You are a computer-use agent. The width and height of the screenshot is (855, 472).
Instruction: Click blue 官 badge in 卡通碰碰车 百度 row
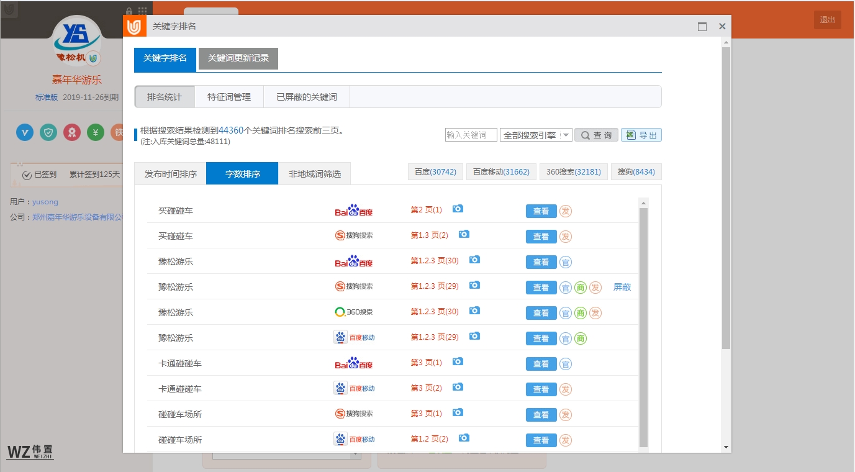(566, 364)
